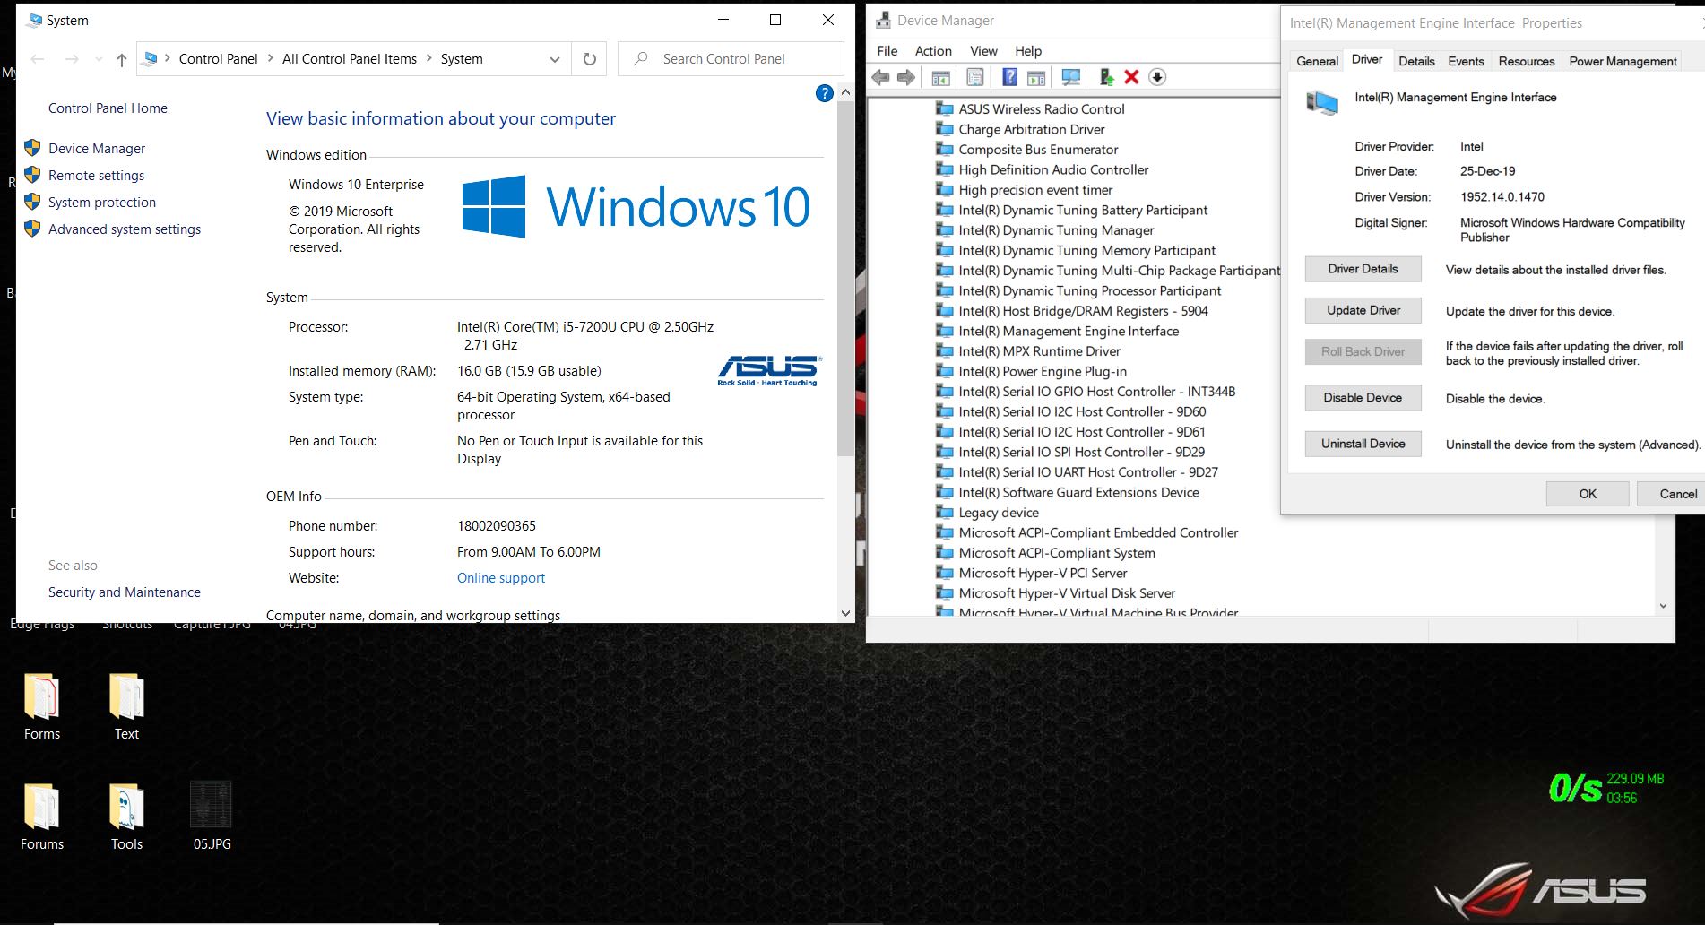Click Disable Device button
1705x925 pixels.
[x=1363, y=398]
